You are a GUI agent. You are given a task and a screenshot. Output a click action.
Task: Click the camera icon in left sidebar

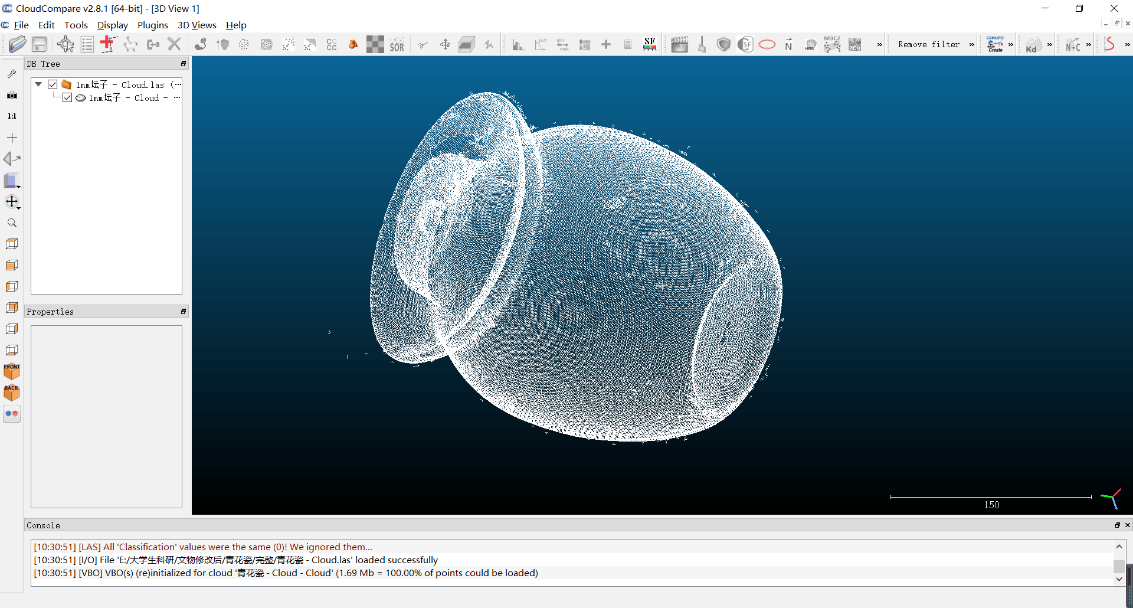click(12, 95)
